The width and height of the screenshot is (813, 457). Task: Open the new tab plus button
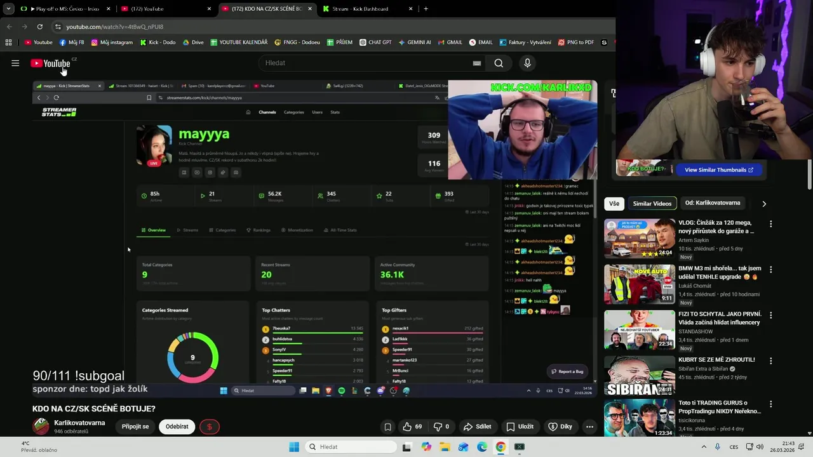426,9
